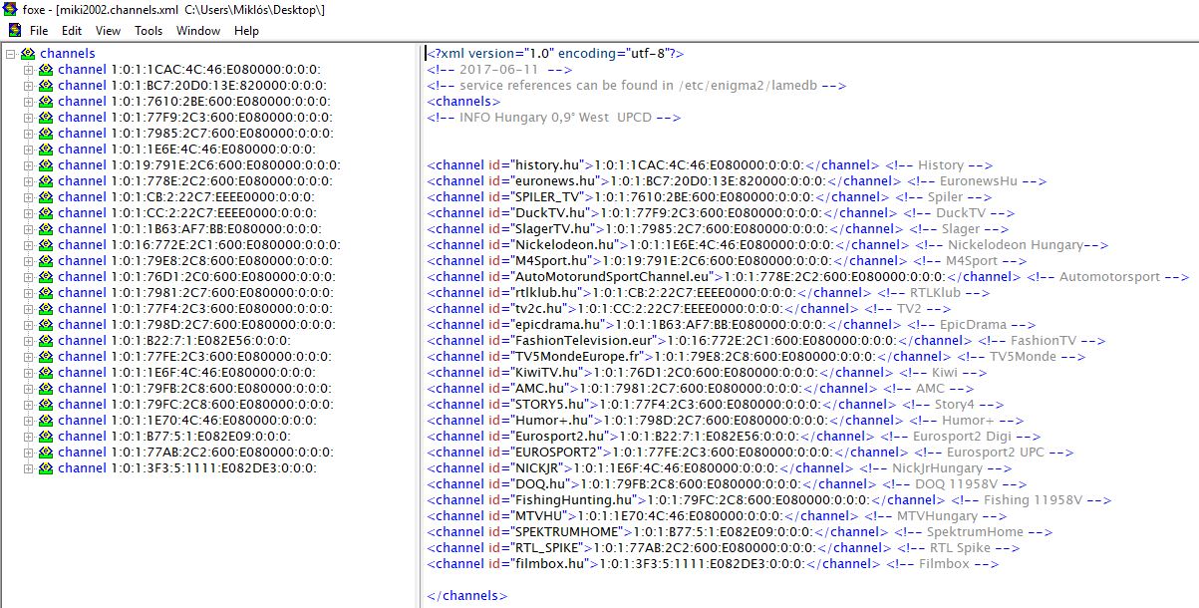Click the TV5MondeEurope.fr channel line
1199x608 pixels.
[x=755, y=357]
